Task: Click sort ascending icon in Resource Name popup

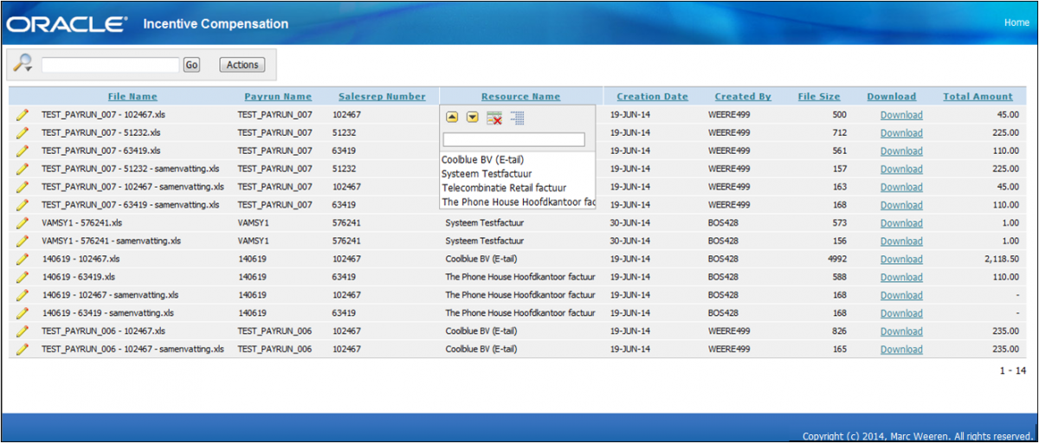Action: point(452,118)
